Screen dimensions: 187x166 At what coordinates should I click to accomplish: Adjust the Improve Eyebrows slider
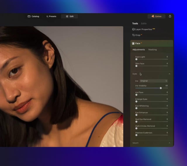coord(152,135)
